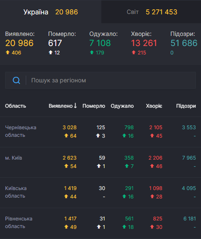201x239 pixels.
Task: Select the Київська область row
Action: coord(100,193)
